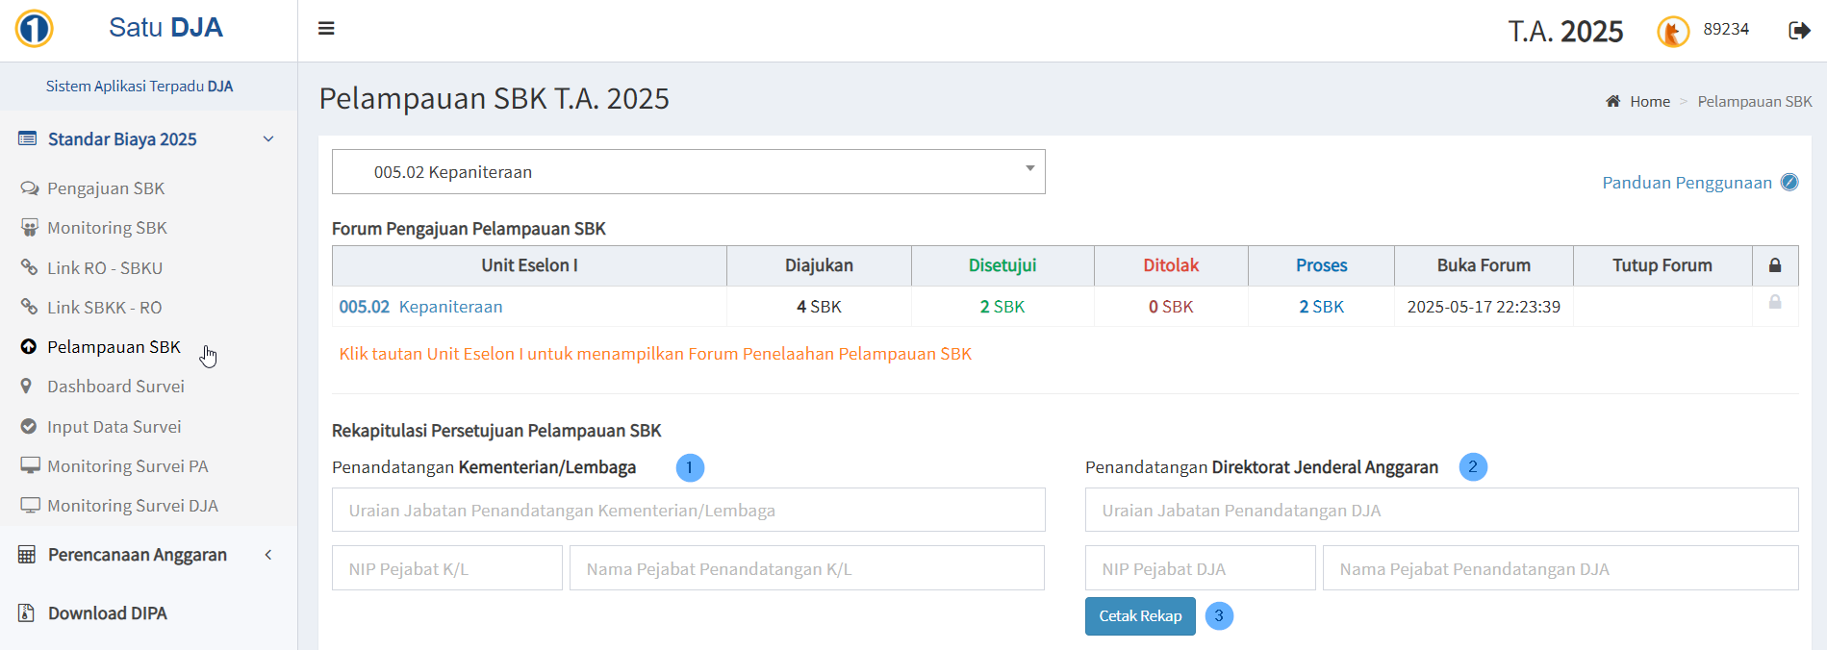Screen dimensions: 1827x650
Task: Open the 005.02 Kepaniteraan unit dropdown
Action: coord(688,172)
